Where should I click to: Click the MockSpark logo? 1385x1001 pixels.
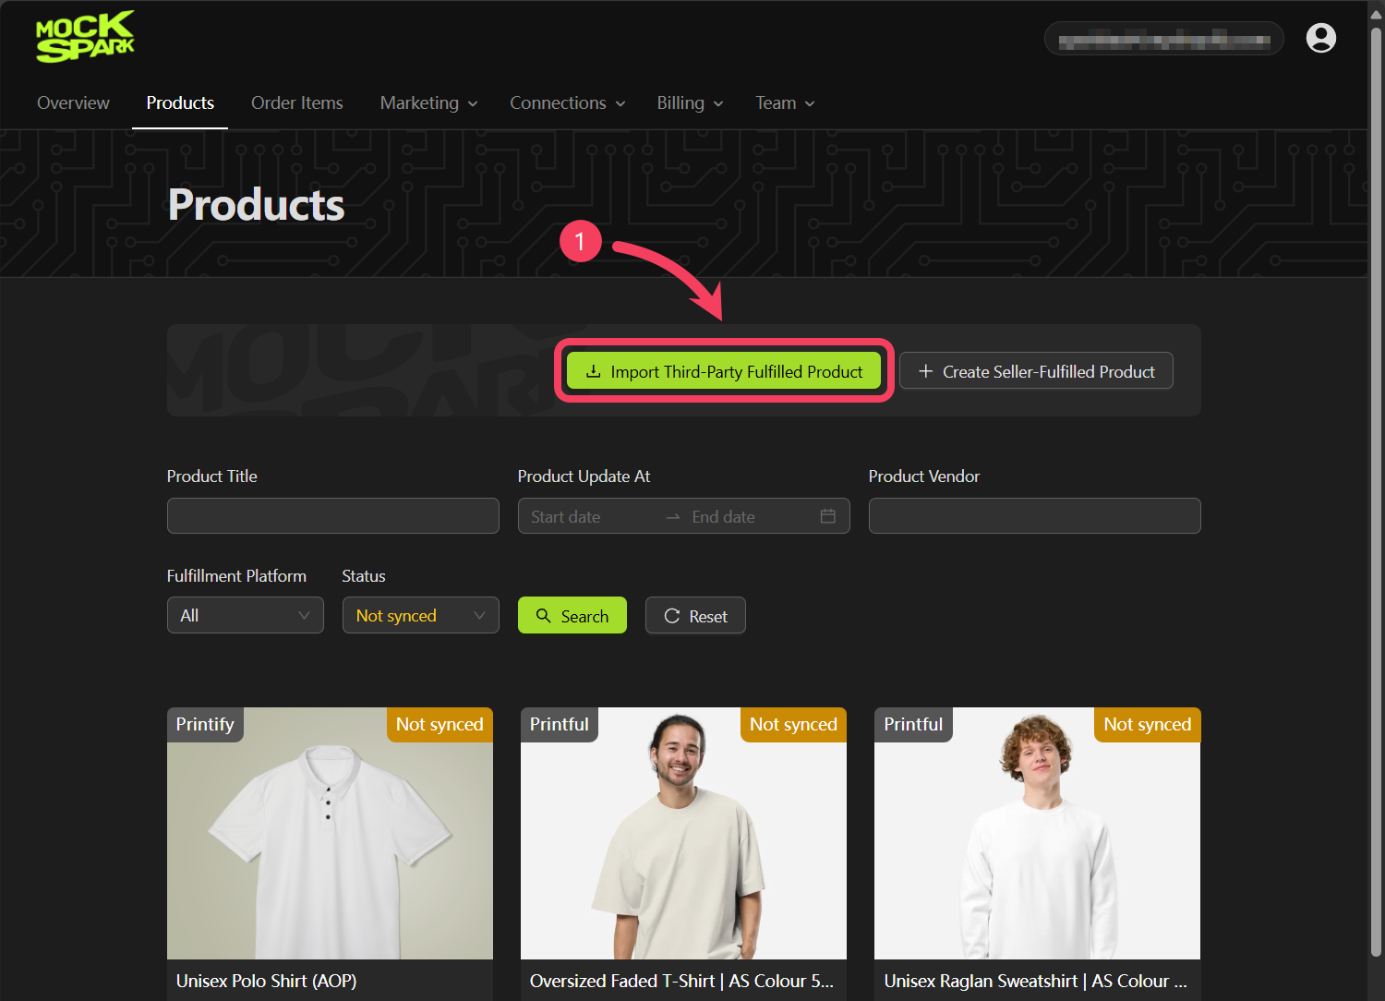click(85, 37)
